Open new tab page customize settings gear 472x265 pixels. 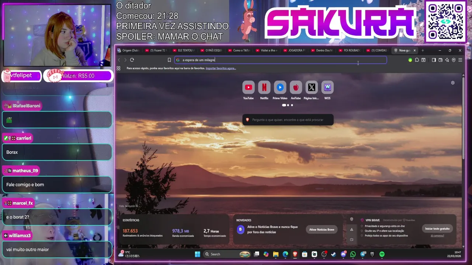tap(453, 83)
